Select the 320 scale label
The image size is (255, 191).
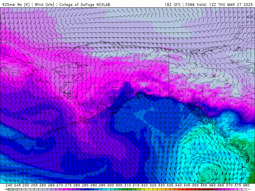tap(144, 185)
